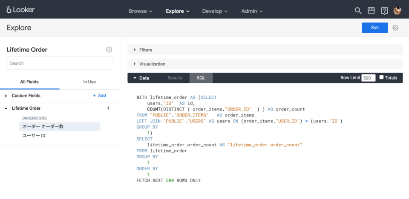Toggle the Totals checkbox

point(381,77)
